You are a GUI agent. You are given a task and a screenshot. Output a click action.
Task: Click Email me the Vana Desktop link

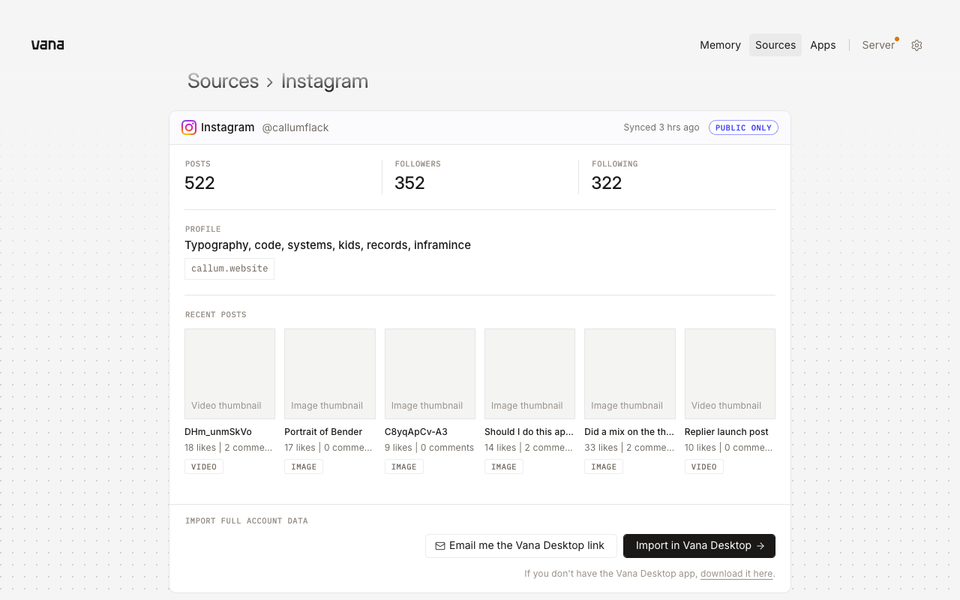click(x=521, y=546)
